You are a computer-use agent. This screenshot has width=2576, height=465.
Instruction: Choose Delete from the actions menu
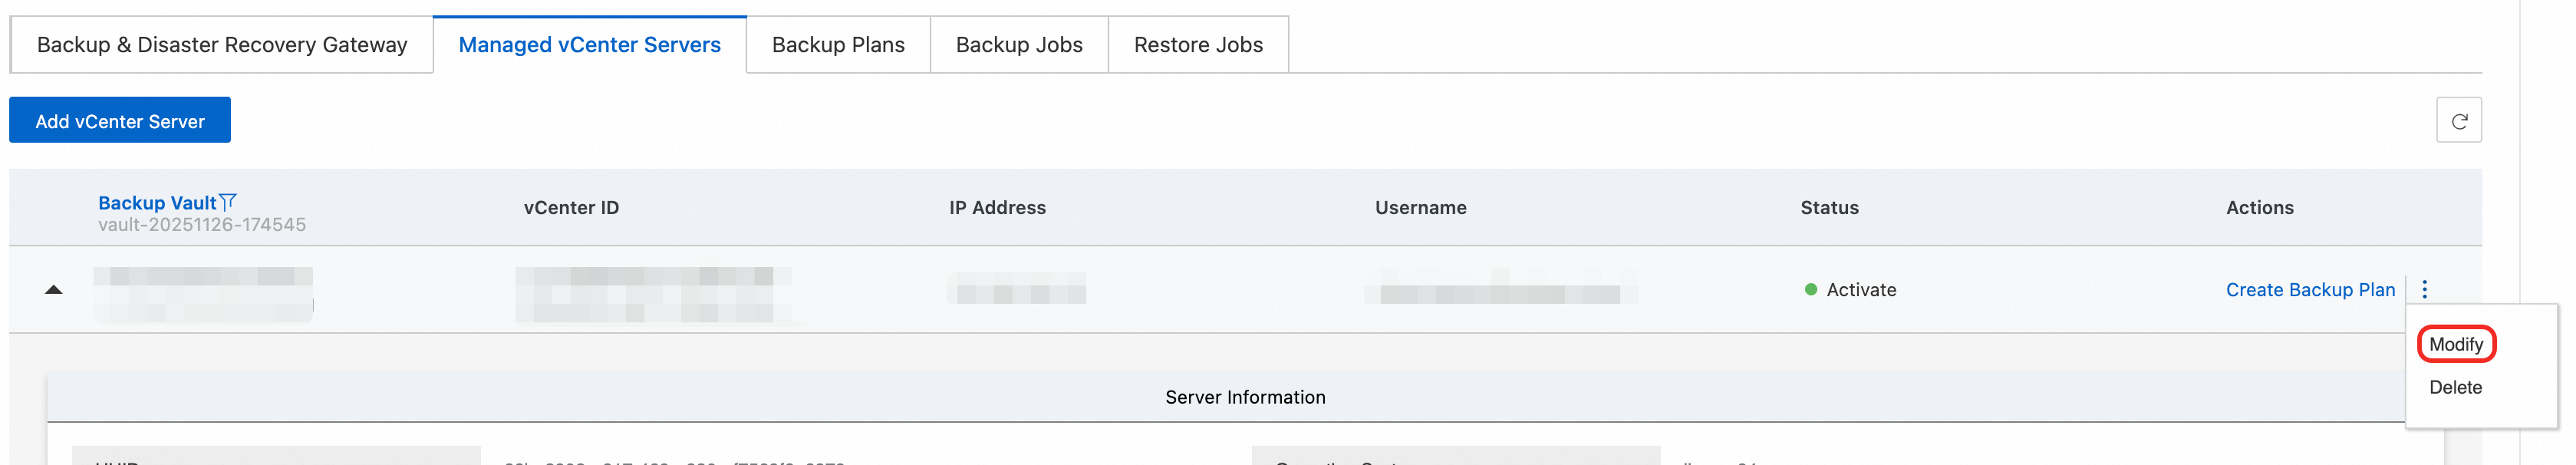point(2455,387)
